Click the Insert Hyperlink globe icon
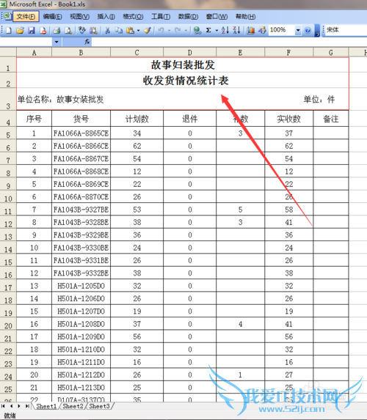 tap(197, 30)
